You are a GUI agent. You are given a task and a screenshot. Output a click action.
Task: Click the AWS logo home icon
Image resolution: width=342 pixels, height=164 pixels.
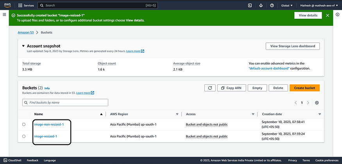point(7,5)
